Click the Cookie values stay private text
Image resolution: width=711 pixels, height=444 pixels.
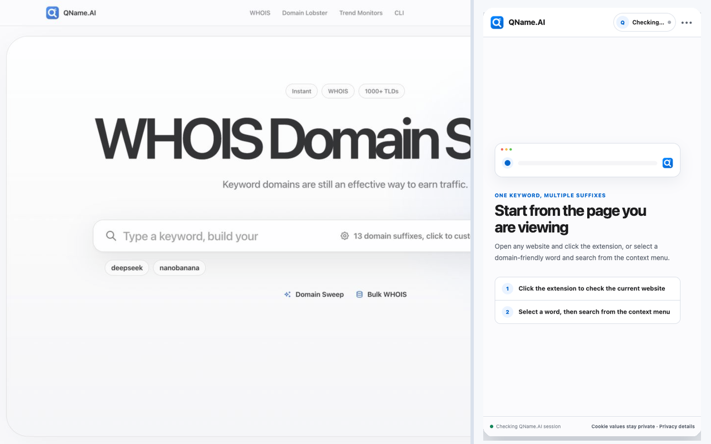tap(623, 427)
